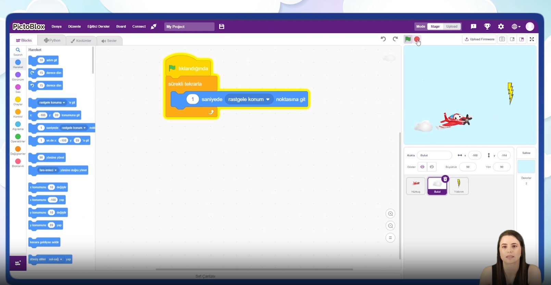Switch mode to Upload

452,27
